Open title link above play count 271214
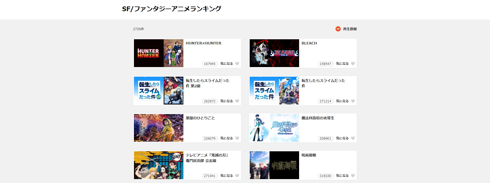Viewport: 490px width, 183px height. coord(323,83)
